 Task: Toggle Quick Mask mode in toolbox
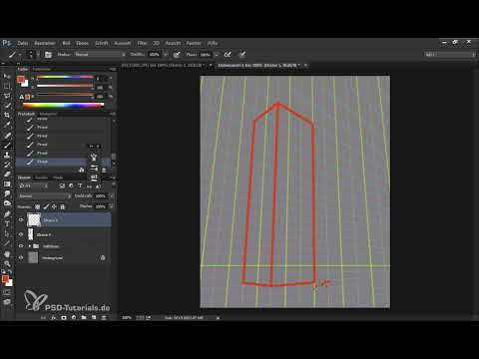(x=7, y=292)
